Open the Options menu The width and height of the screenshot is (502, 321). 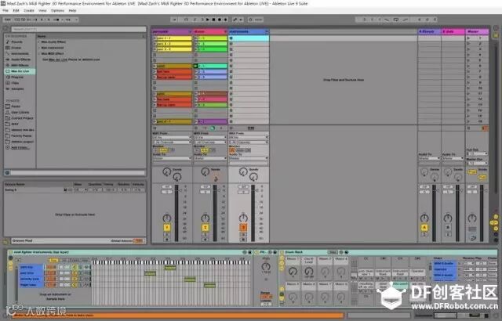tap(57, 10)
